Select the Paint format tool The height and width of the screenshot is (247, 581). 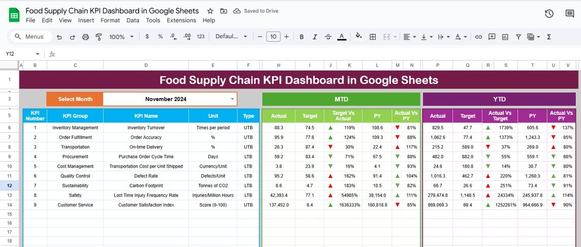(x=99, y=37)
